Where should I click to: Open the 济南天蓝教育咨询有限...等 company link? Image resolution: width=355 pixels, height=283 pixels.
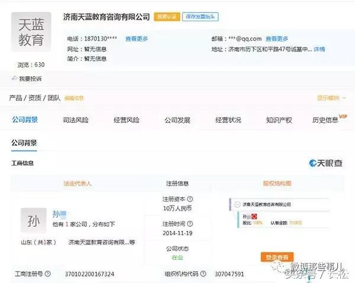102,242
